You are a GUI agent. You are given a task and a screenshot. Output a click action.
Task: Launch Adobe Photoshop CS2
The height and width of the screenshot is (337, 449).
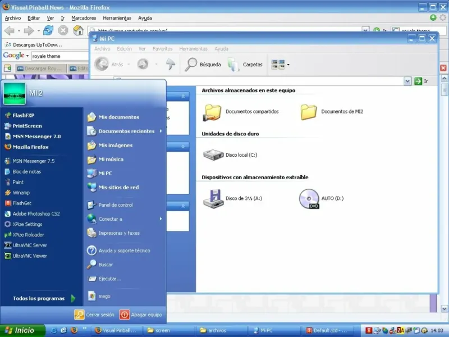click(x=33, y=214)
